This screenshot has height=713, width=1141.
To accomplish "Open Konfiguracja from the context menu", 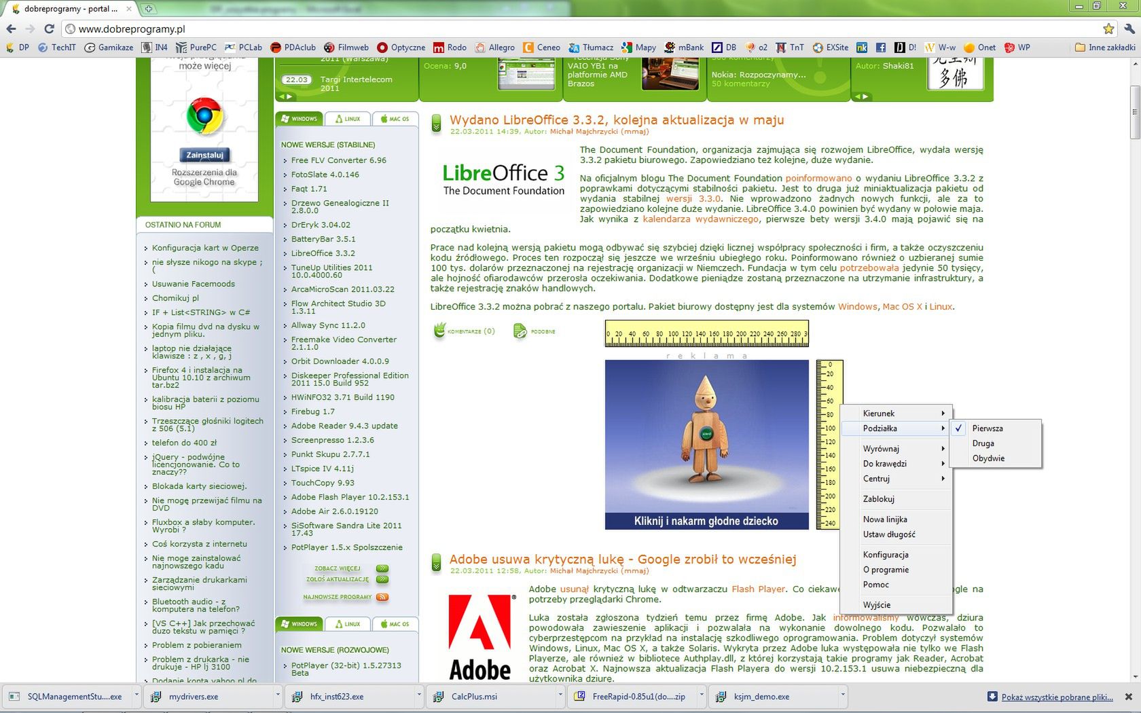I will click(896, 555).
